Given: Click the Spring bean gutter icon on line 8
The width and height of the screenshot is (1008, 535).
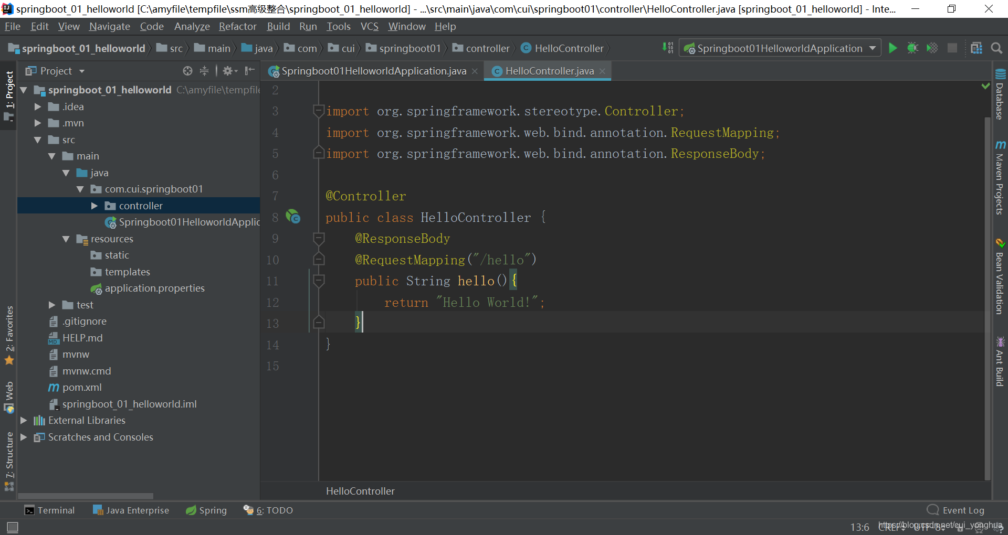Looking at the screenshot, I should 293,217.
